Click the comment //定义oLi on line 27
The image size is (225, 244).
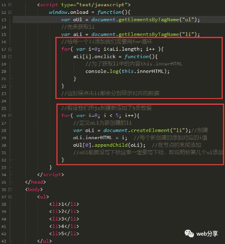102,123
